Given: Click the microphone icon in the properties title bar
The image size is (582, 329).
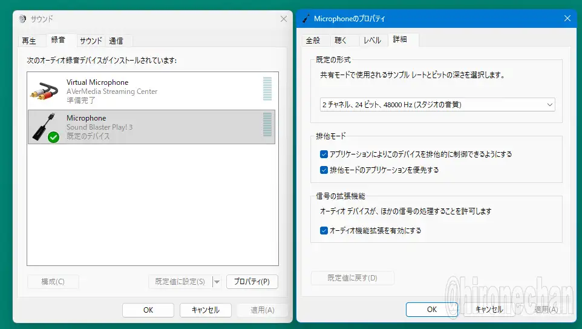Looking at the screenshot, I should tap(306, 19).
